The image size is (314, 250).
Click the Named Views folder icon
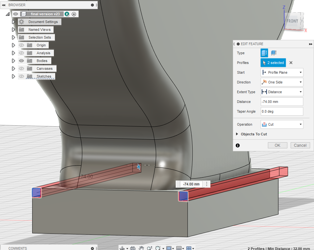[21, 30]
